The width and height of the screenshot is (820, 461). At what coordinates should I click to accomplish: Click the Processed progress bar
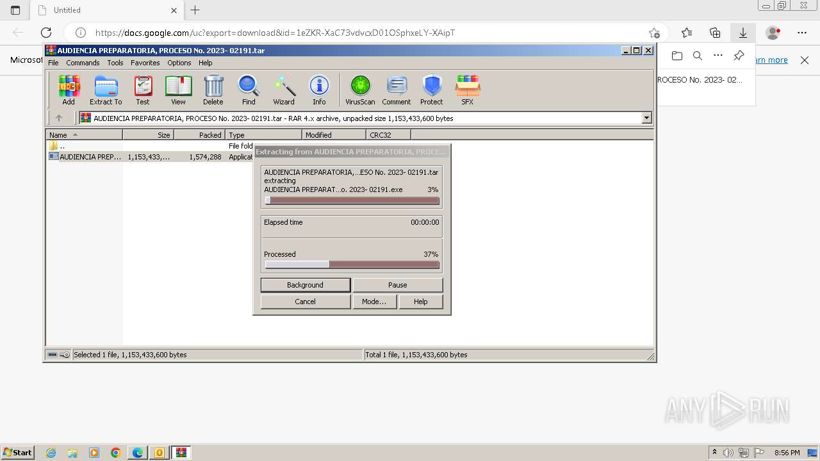tap(352, 264)
